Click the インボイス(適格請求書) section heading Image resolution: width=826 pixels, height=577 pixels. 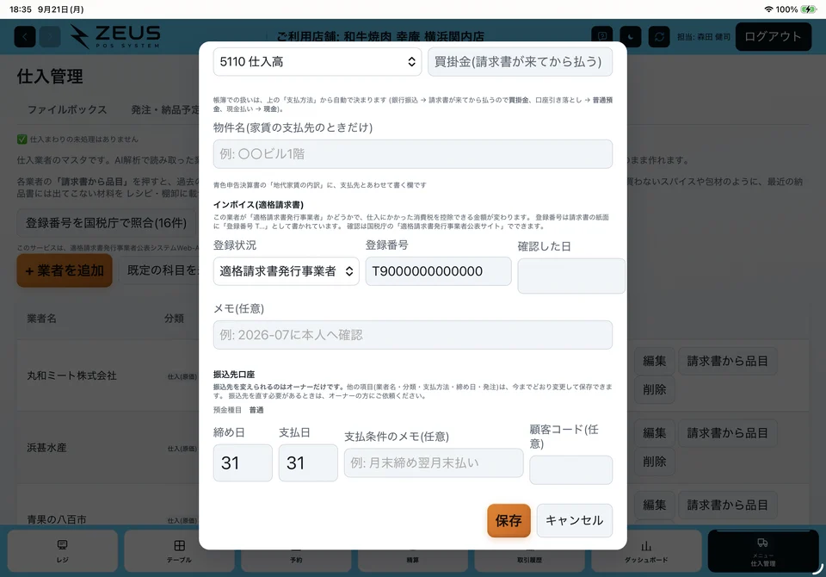tap(258, 205)
